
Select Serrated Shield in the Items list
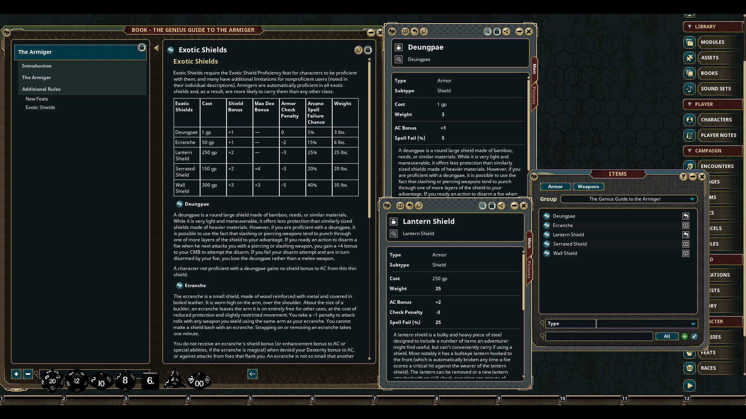click(x=570, y=244)
